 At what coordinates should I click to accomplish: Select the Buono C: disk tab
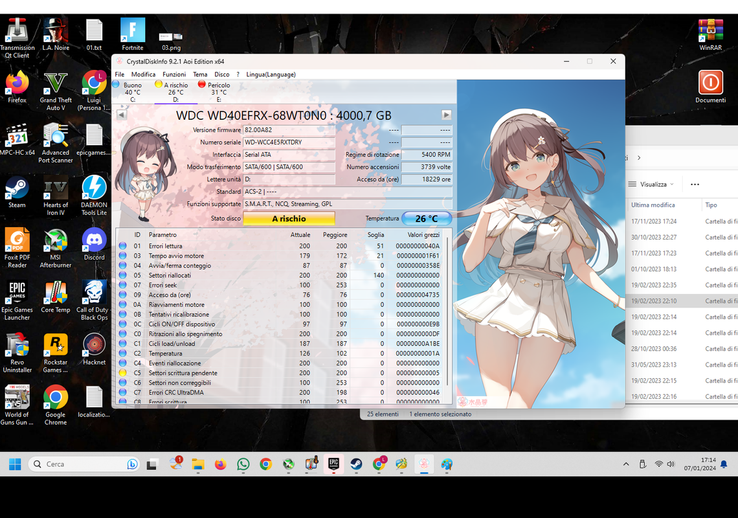(x=132, y=92)
